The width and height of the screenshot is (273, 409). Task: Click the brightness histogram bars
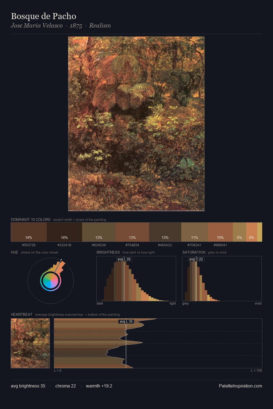pos(136,279)
